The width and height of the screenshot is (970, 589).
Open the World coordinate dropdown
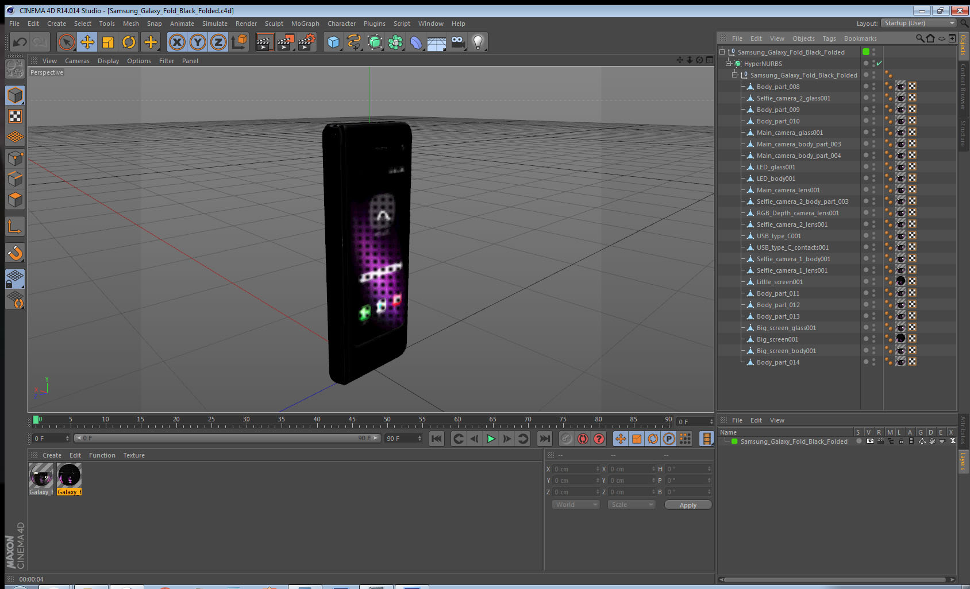tap(576, 505)
